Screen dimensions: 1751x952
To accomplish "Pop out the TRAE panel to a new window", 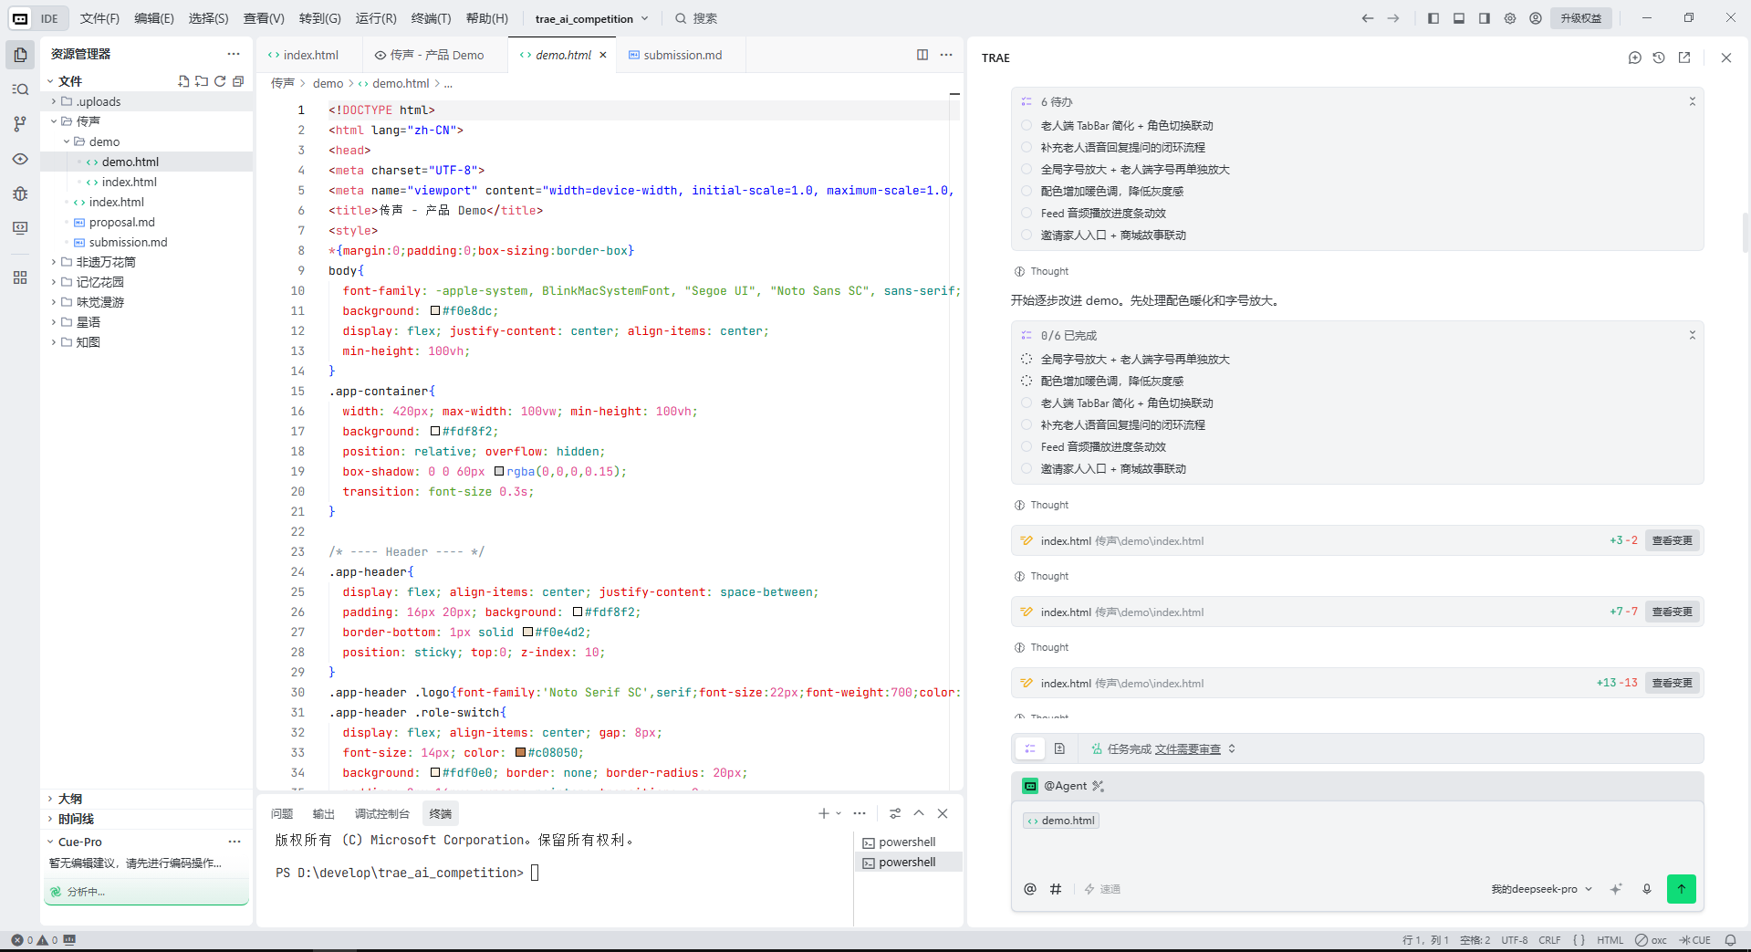I will point(1684,58).
